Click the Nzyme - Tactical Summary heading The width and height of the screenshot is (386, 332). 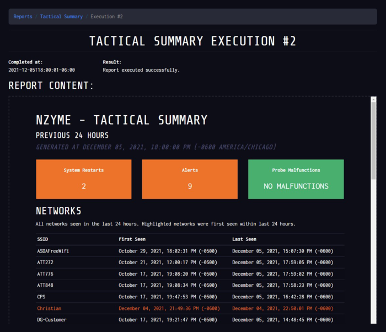pyautogui.click(x=121, y=120)
